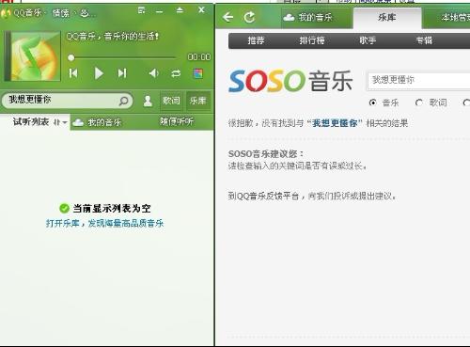
Task: Close the QQ音乐 player
Action: (201, 10)
